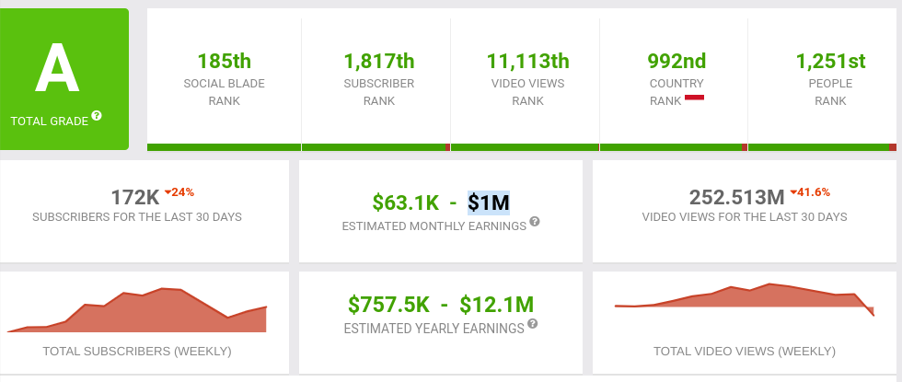Image resolution: width=902 pixels, height=382 pixels.
Task: Click the progress bar under Social Blade Rank
Action: pos(224,147)
